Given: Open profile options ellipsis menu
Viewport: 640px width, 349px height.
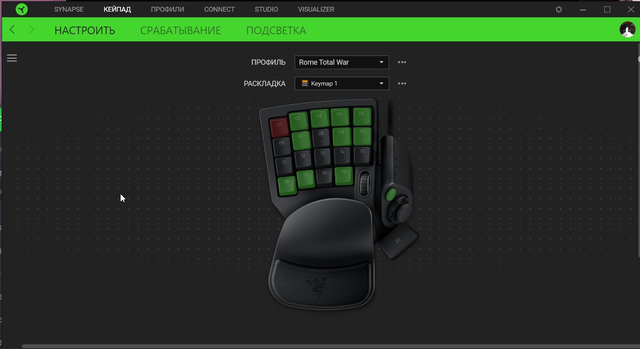Looking at the screenshot, I should click(x=402, y=62).
